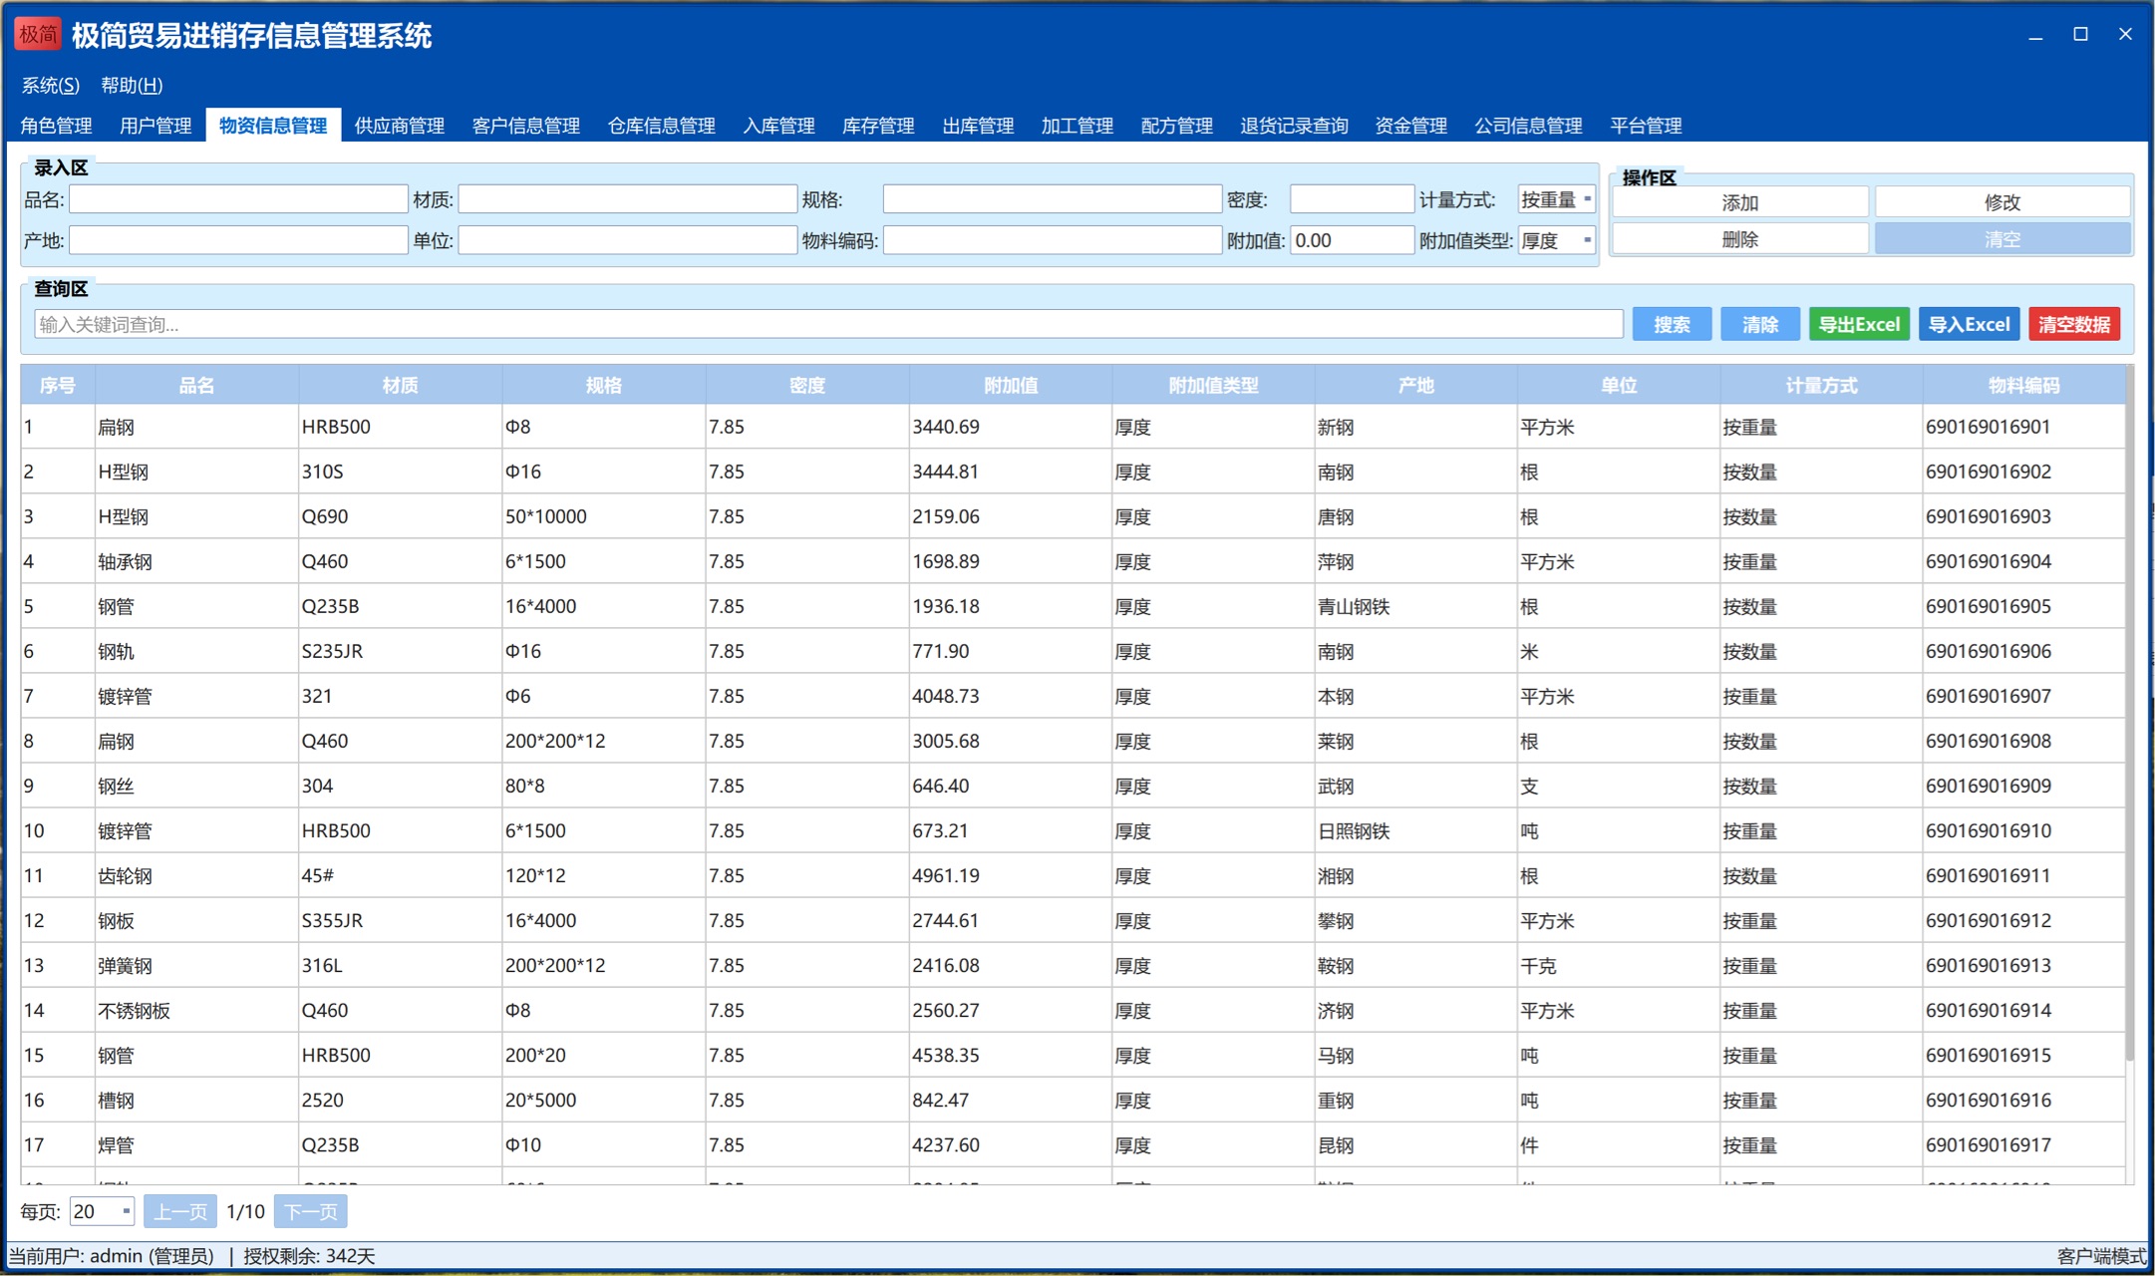Screen dimensions: 2155x1276
Task: Click the red 清空数据 button
Action: (x=2074, y=324)
